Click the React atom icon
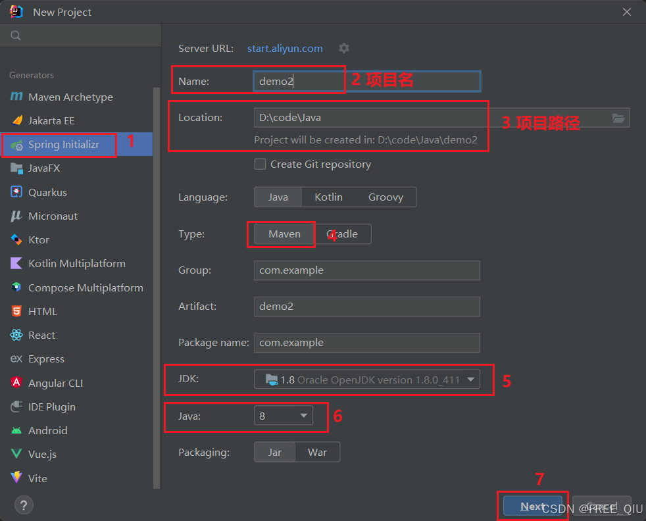Viewport: 646px width, 521px height. (x=16, y=335)
